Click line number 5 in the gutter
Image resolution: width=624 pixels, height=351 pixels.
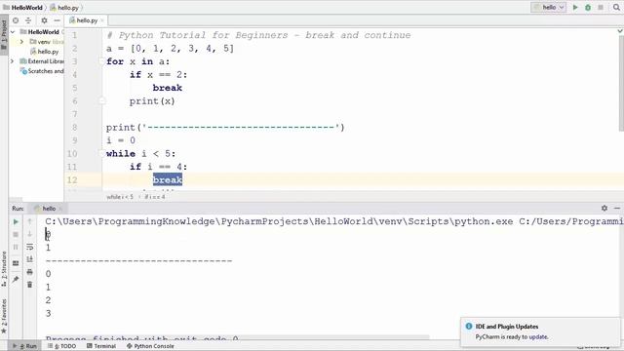[x=75, y=88]
